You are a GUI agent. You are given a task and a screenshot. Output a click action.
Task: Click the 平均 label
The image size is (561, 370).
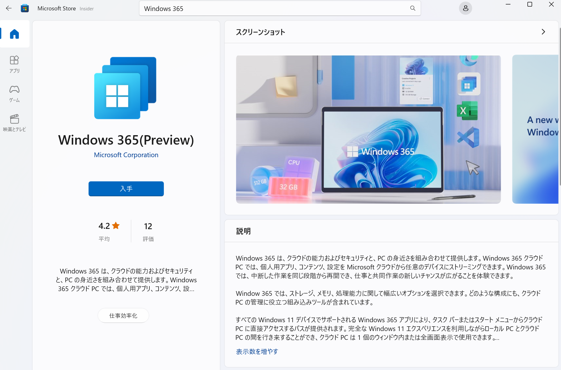coord(104,239)
